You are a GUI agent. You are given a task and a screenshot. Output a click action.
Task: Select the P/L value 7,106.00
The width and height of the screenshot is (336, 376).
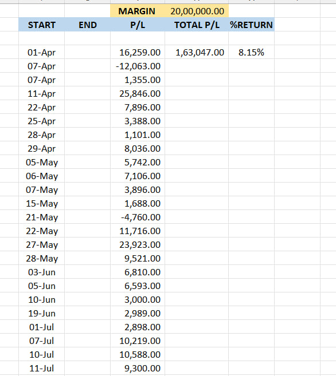click(x=138, y=176)
